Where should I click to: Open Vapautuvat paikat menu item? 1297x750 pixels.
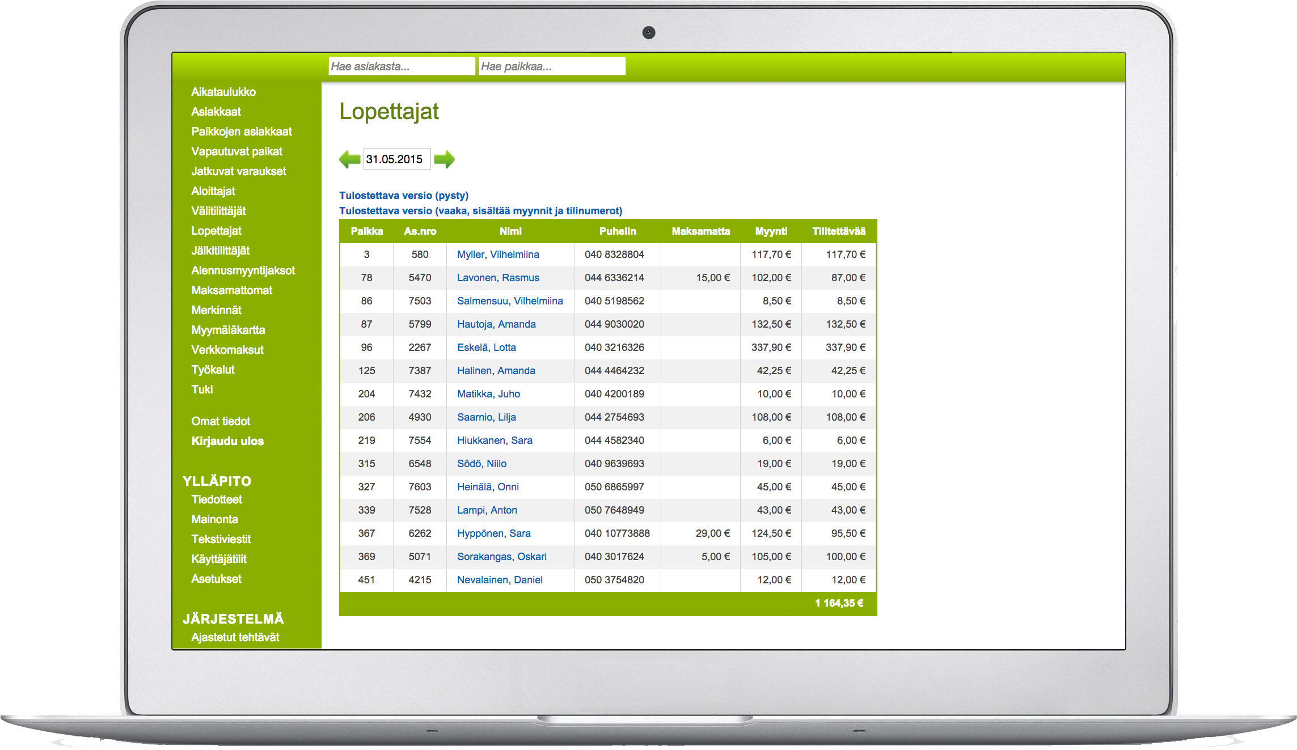click(x=236, y=151)
